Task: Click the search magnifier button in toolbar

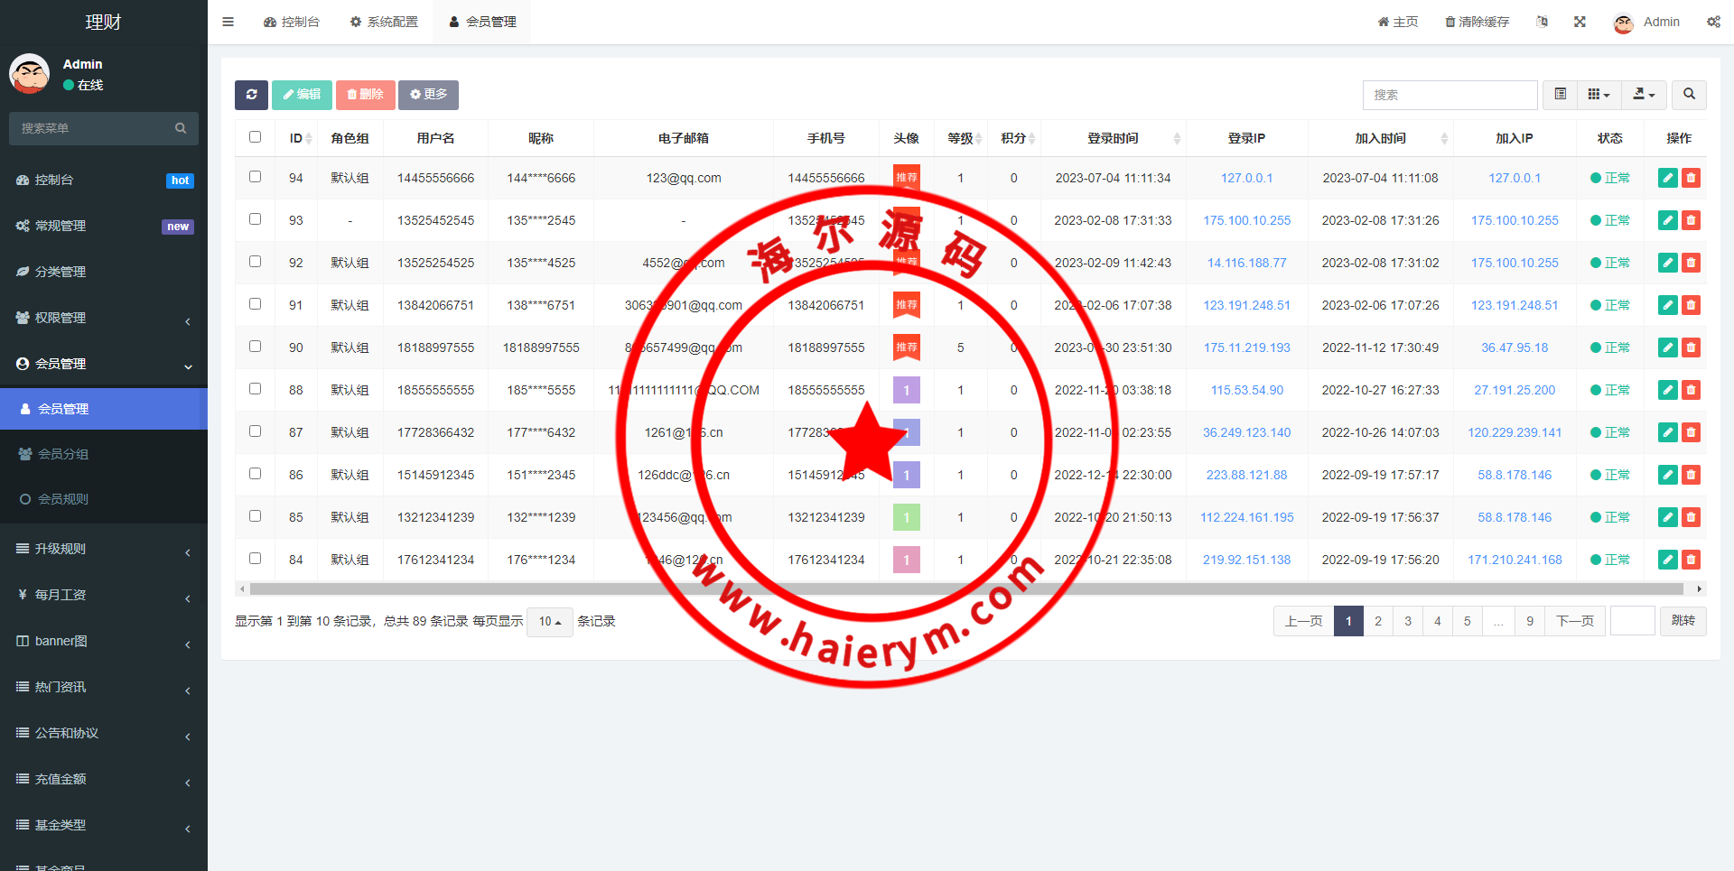Action: click(x=1689, y=95)
